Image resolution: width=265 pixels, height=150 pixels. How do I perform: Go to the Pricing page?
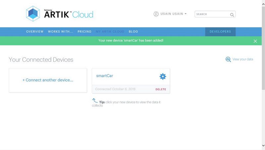click(x=84, y=32)
